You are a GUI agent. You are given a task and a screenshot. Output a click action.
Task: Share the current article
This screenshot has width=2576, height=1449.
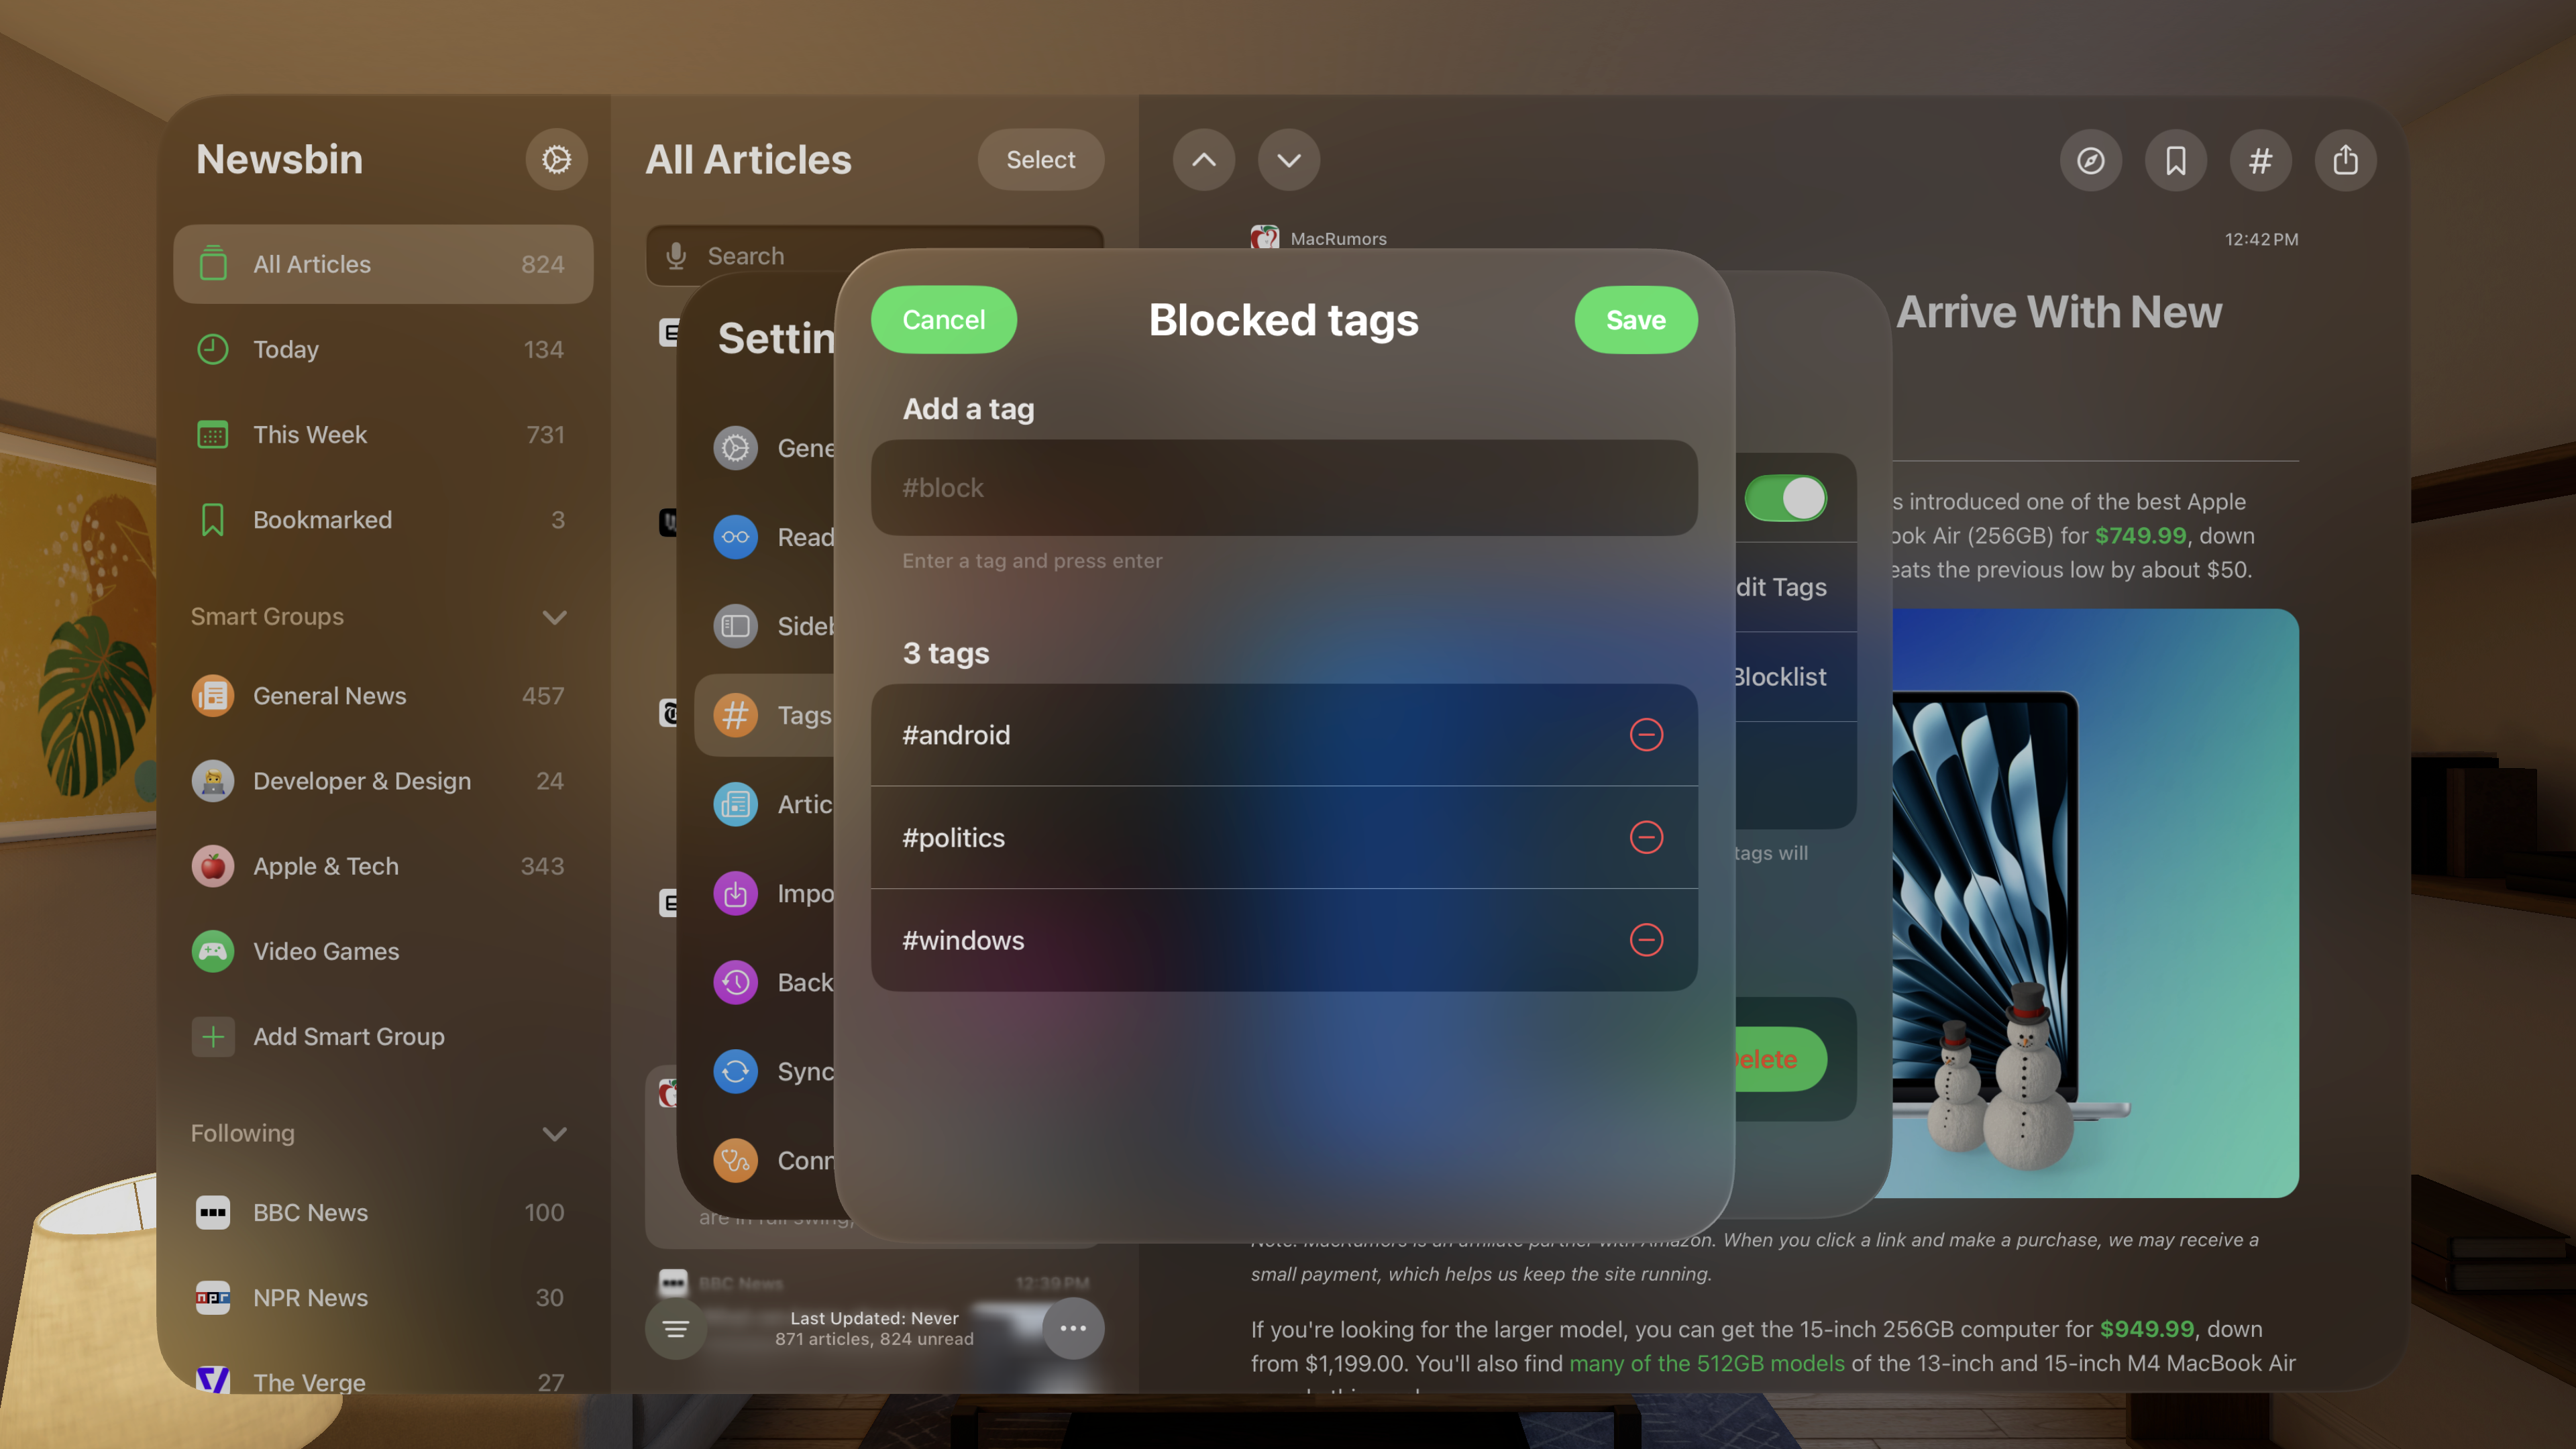pos(2346,160)
